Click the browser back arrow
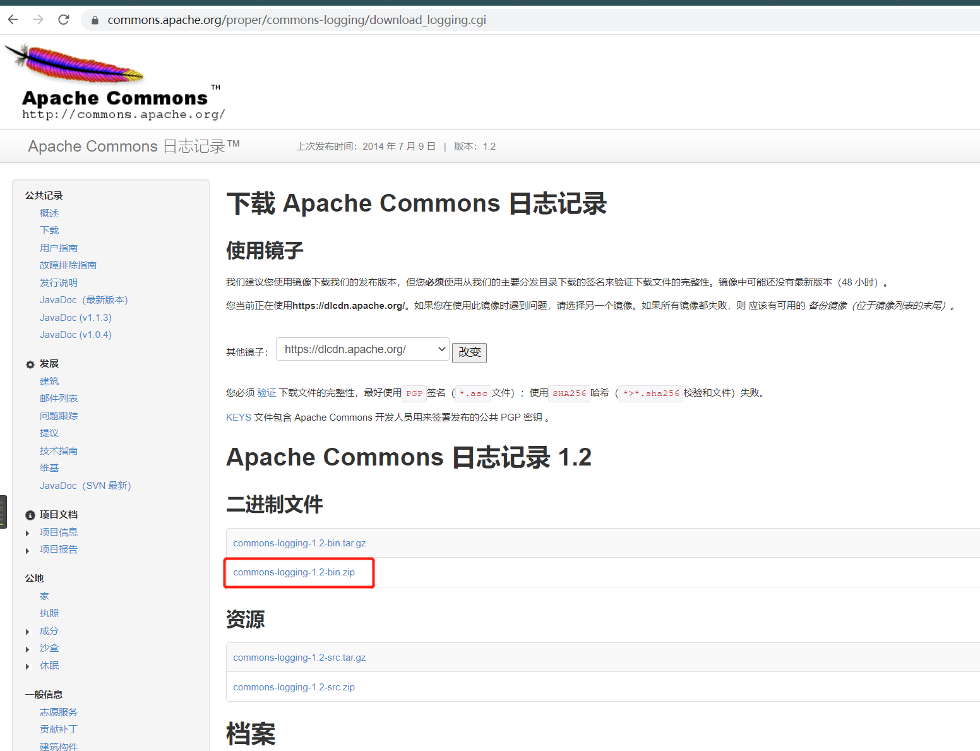Image resolution: width=980 pixels, height=751 pixels. click(x=13, y=20)
